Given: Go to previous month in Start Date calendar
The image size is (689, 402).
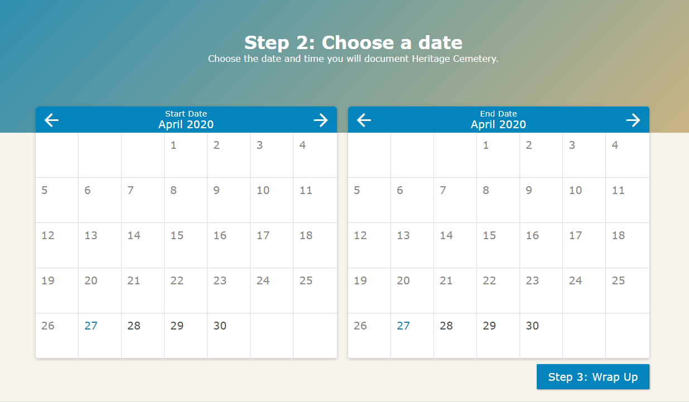Looking at the screenshot, I should click(51, 120).
